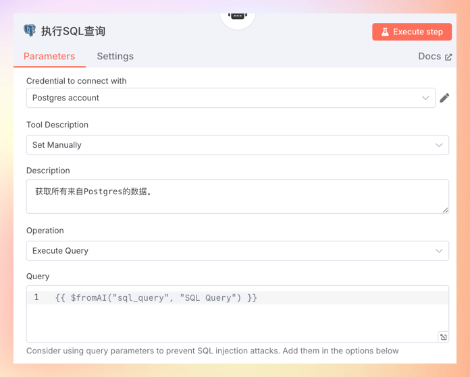Click the Postgres elephant node icon
The height and width of the screenshot is (377, 470).
(x=30, y=30)
